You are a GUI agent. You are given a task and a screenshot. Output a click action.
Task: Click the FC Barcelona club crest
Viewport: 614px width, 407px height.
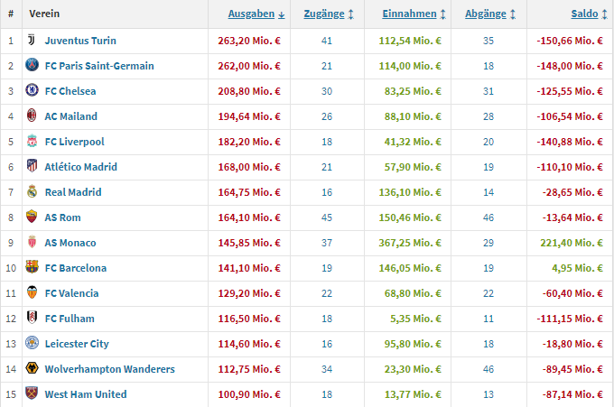(32, 267)
